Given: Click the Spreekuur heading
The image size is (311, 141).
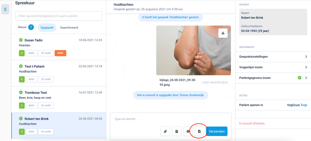Looking at the screenshot, I should pyautogui.click(x=25, y=3).
